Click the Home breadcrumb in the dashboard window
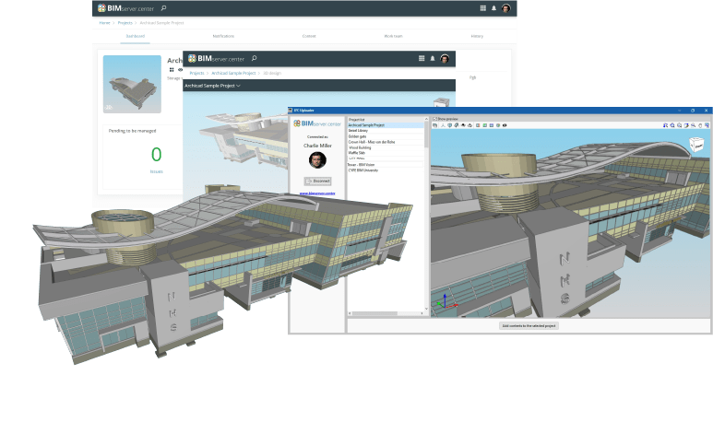Viewport: 713px width, 422px height. pyautogui.click(x=104, y=23)
